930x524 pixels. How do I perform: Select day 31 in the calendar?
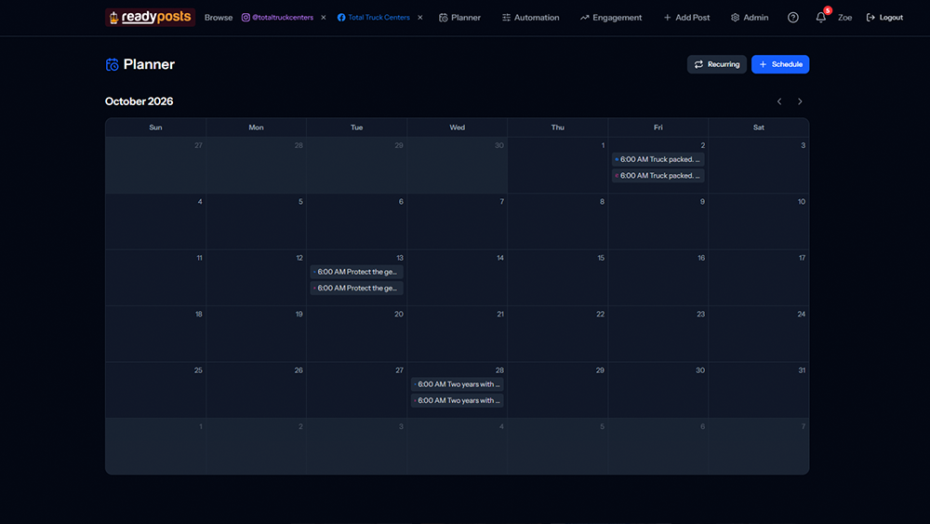[759, 390]
